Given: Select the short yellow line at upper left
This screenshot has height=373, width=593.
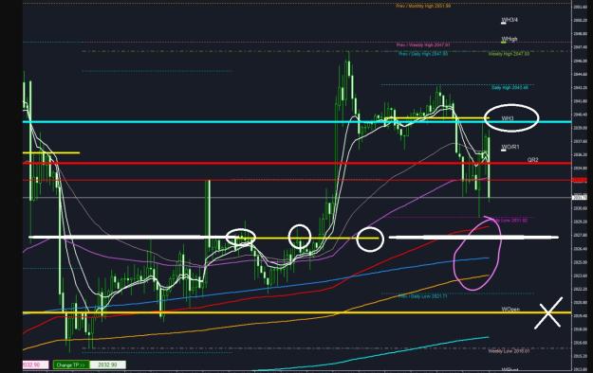Looking at the screenshot, I should (x=51, y=153).
